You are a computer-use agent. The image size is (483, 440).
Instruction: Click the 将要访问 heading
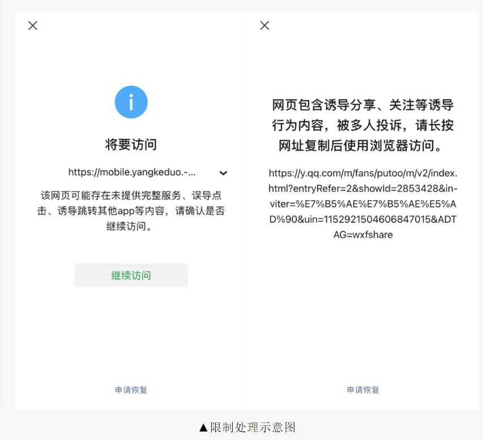click(131, 143)
